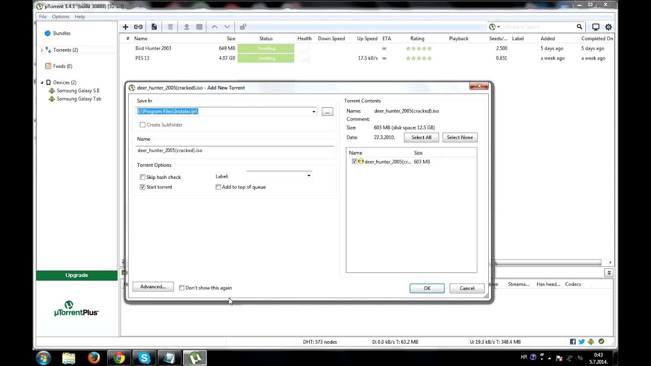The width and height of the screenshot is (651, 366).
Task: Click the Windows Start orb
Action: coord(43,357)
